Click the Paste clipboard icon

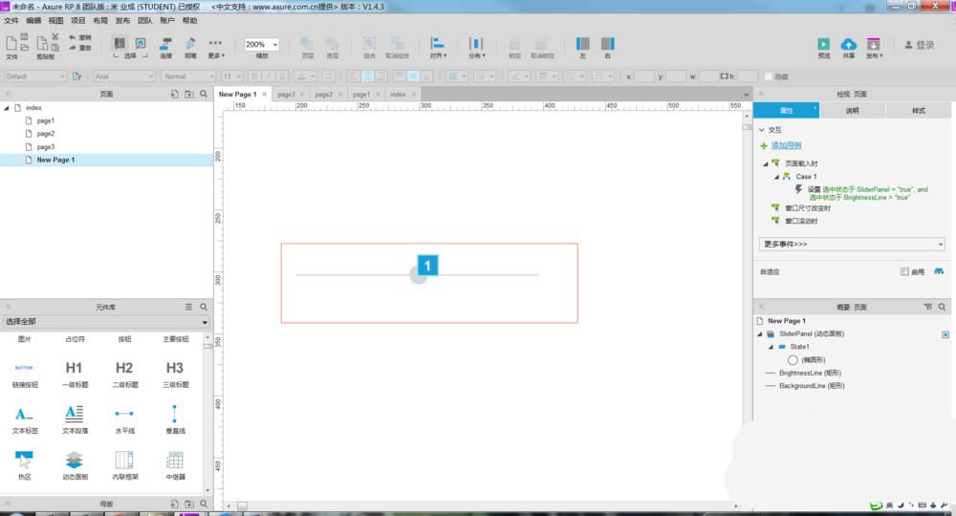click(42, 43)
